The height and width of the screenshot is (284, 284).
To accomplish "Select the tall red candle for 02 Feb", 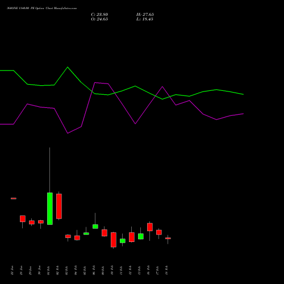I will [59, 206].
